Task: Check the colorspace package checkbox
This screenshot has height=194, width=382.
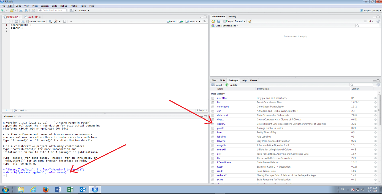Action: [x=213, y=107]
